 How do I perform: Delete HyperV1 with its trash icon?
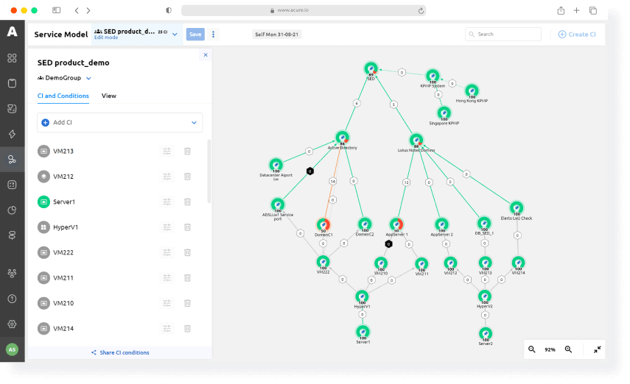pyautogui.click(x=187, y=227)
